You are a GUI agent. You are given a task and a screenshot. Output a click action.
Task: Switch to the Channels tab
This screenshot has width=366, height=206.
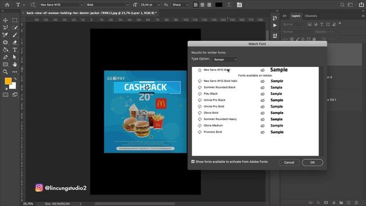(x=311, y=16)
